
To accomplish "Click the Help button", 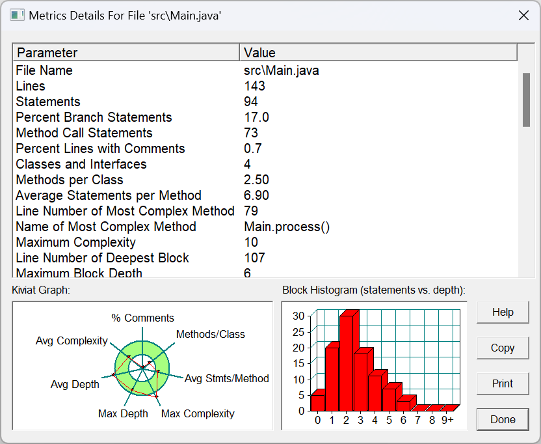I will click(x=503, y=312).
